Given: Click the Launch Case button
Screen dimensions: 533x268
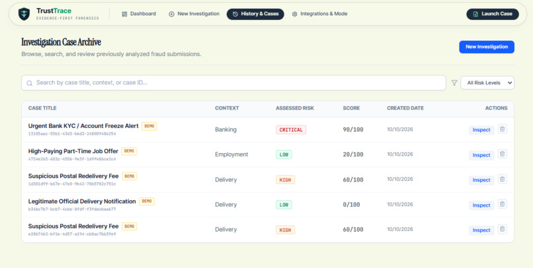Looking at the screenshot, I should [x=493, y=14].
